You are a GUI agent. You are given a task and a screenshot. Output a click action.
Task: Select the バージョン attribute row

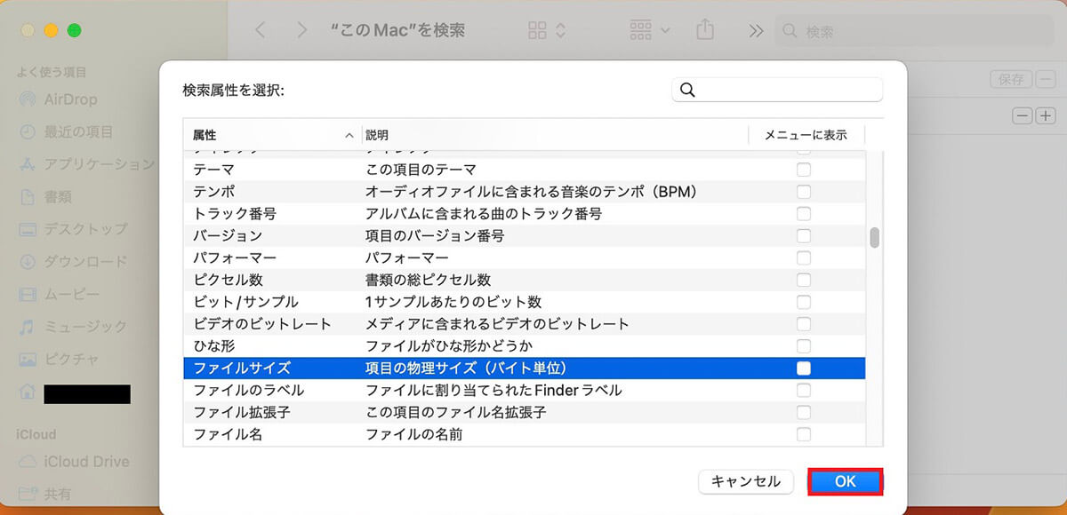point(525,235)
